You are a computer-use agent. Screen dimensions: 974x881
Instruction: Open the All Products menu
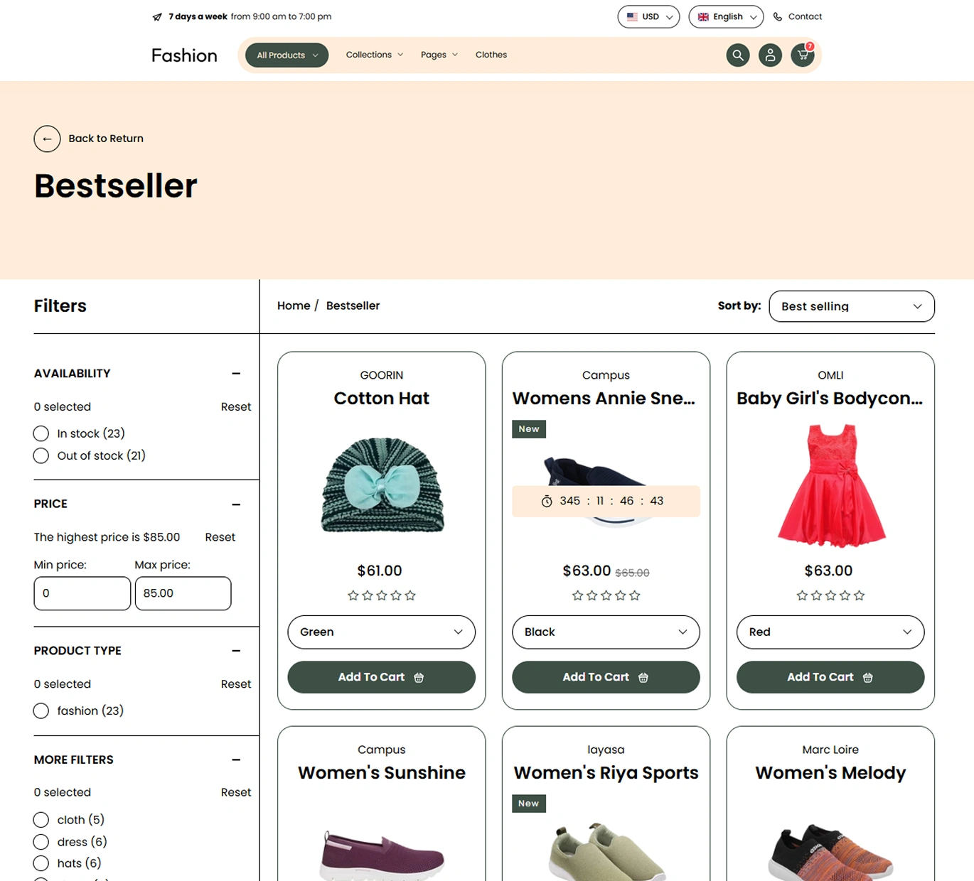coord(287,55)
